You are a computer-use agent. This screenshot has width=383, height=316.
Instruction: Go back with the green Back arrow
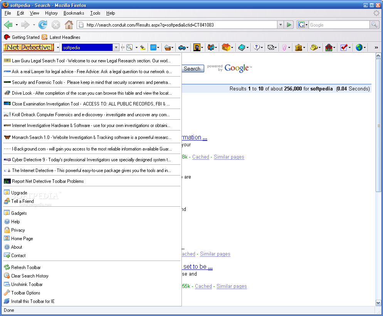(x=8, y=25)
